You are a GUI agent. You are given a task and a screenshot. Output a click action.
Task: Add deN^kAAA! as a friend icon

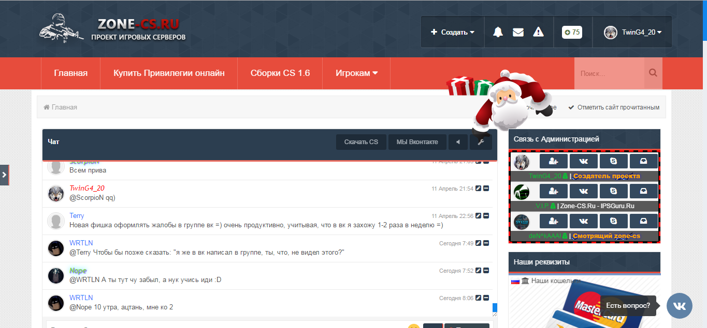click(554, 221)
